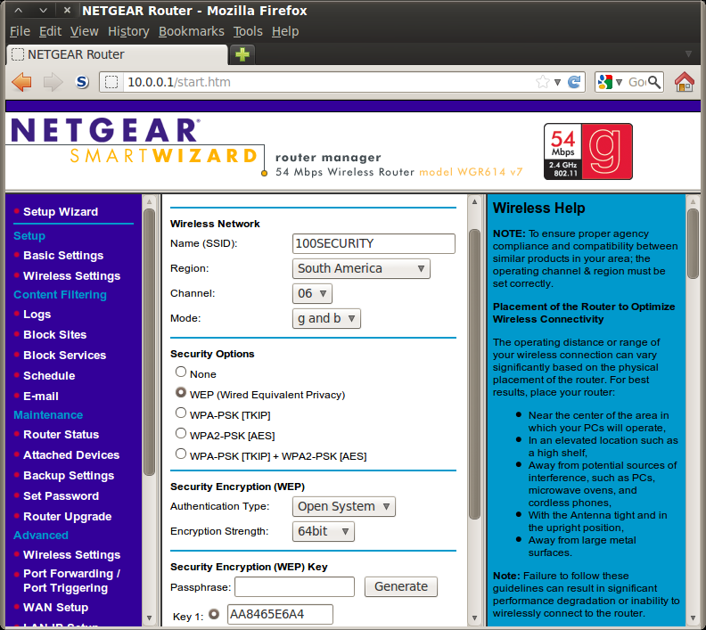
Task: Open the Backup Settings page
Action: [x=69, y=476]
